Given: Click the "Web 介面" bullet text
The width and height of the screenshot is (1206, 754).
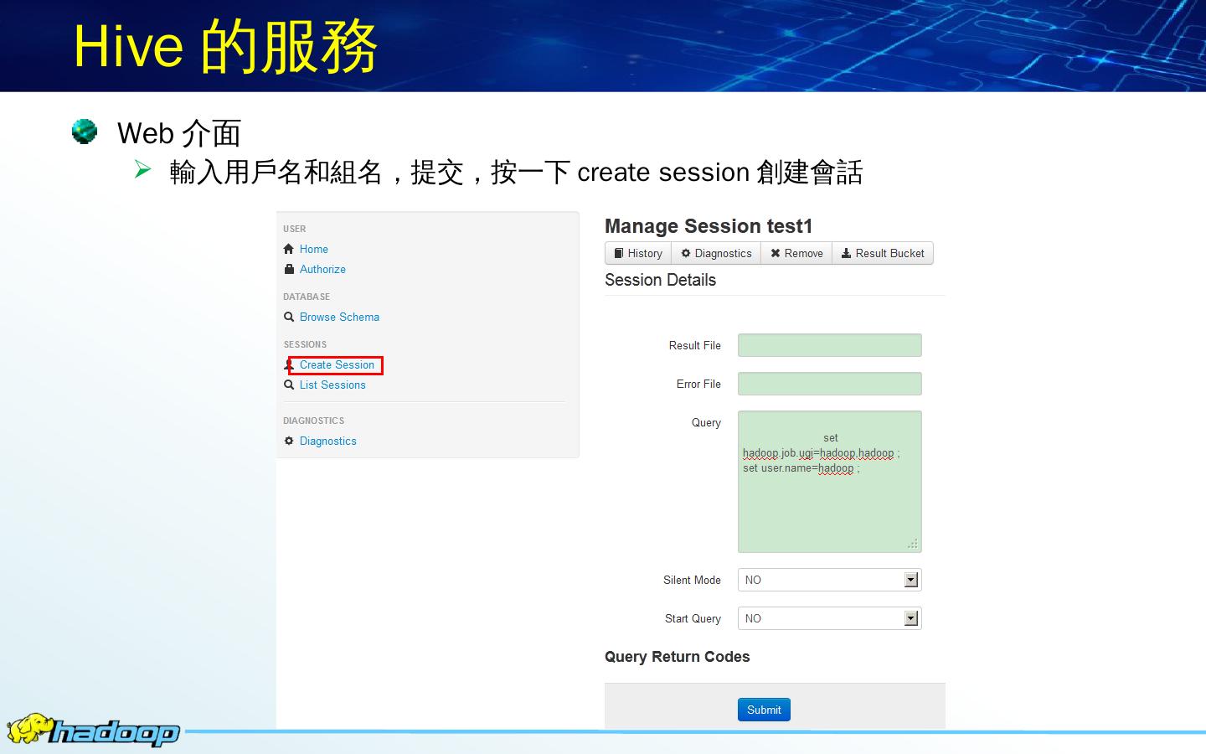Looking at the screenshot, I should click(x=179, y=133).
